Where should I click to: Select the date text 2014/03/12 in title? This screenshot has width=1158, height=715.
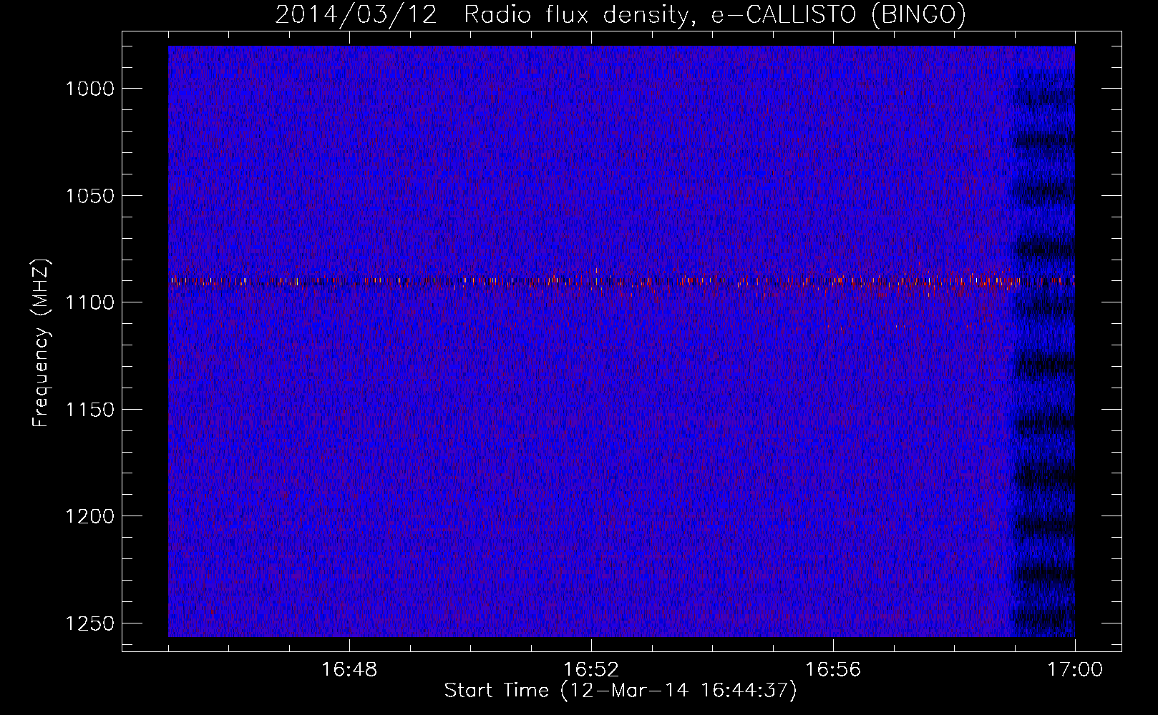click(356, 15)
